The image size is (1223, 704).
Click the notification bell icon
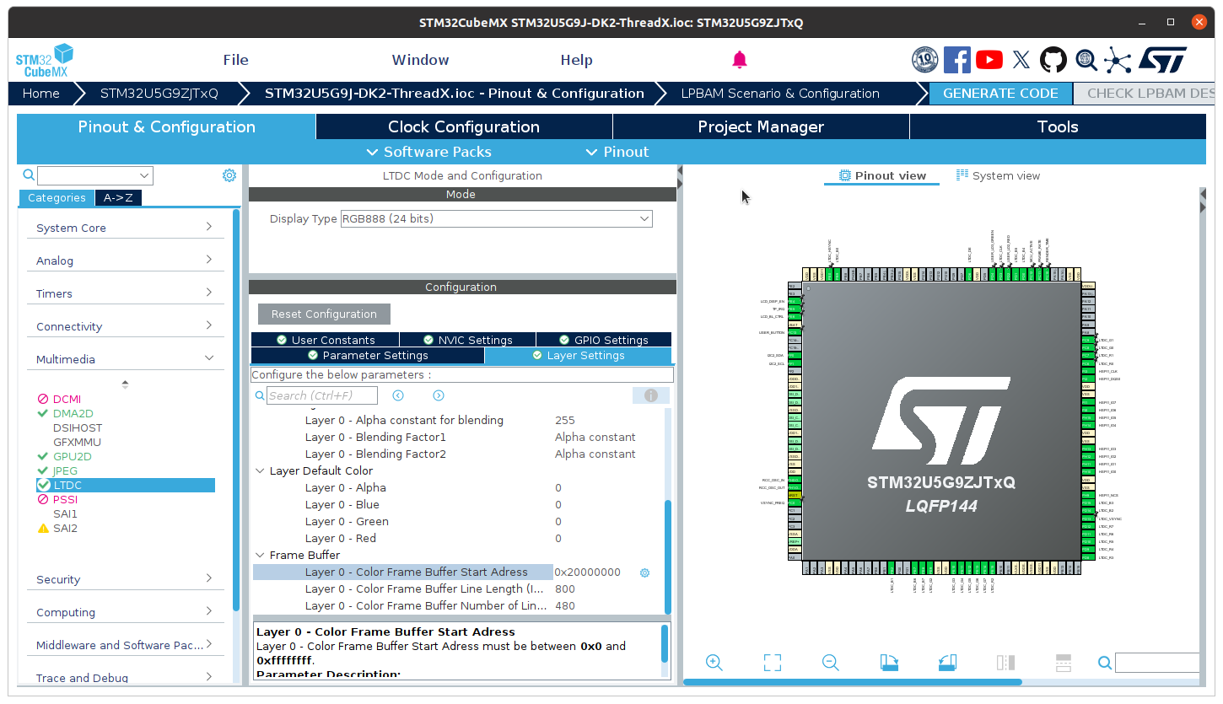pyautogui.click(x=740, y=59)
